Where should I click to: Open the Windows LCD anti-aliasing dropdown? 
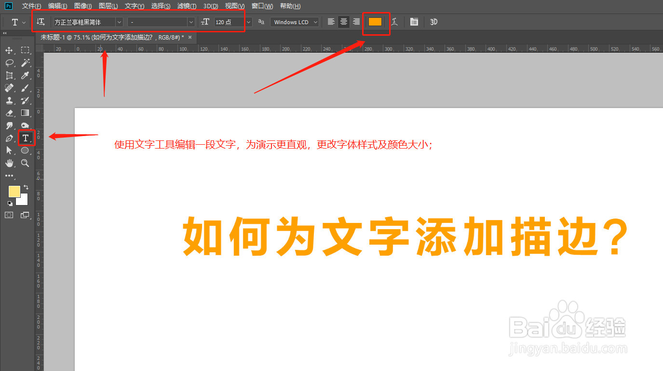pyautogui.click(x=315, y=22)
